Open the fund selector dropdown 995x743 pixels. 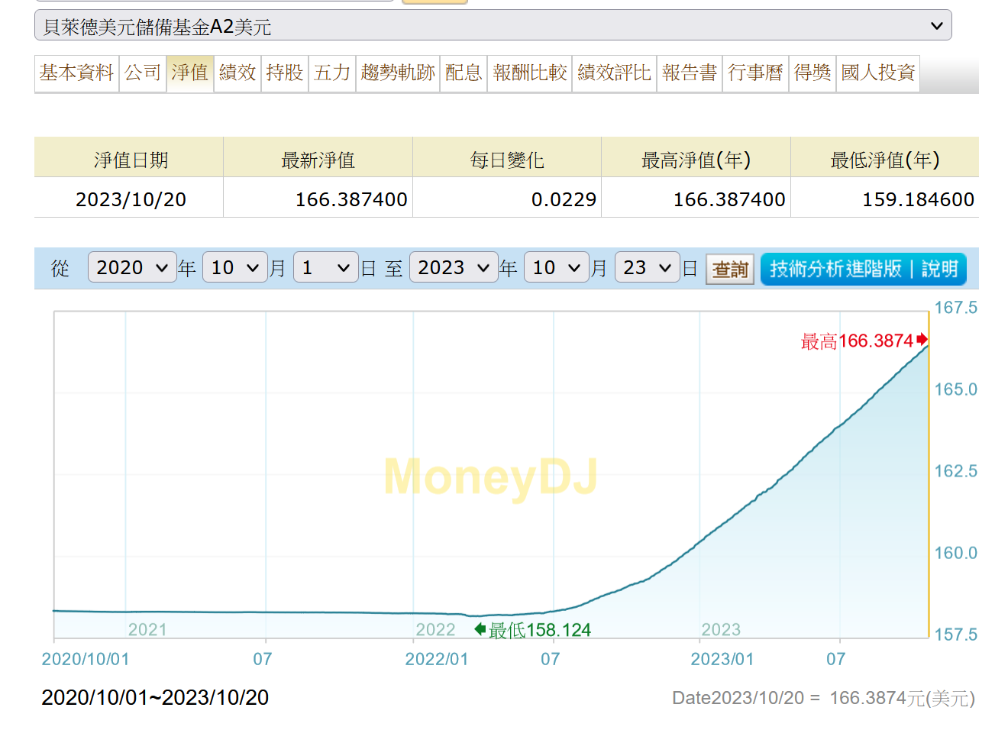click(x=493, y=26)
